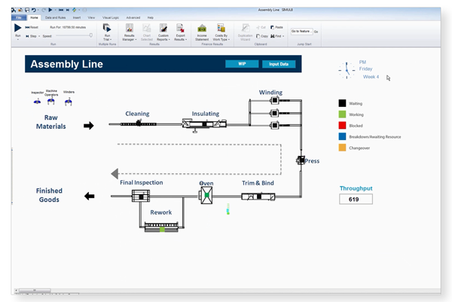The height and width of the screenshot is (302, 452).
Task: Click the simulation clock face
Action: [x=347, y=70]
